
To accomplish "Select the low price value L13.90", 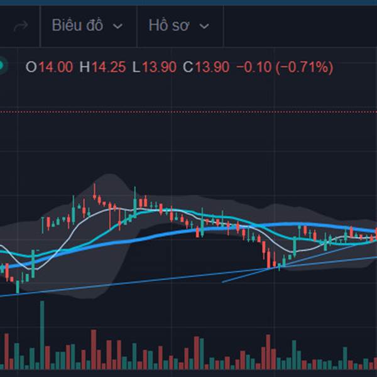I will point(155,67).
